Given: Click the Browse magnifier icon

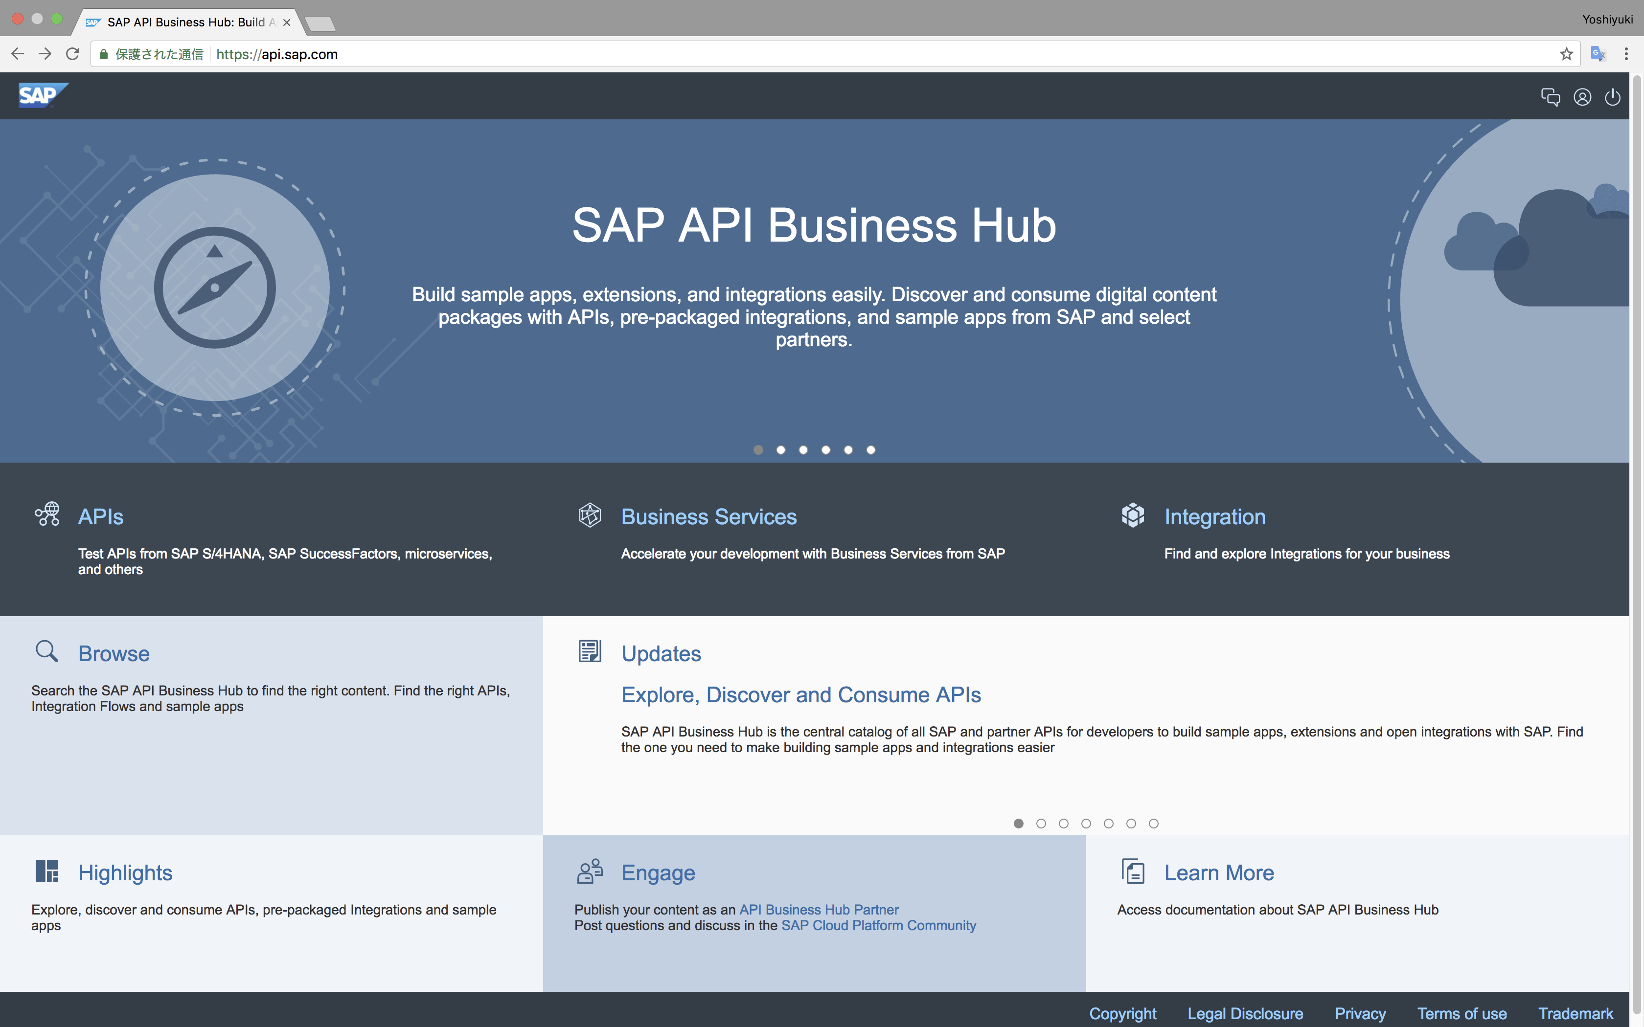Looking at the screenshot, I should pos(46,651).
